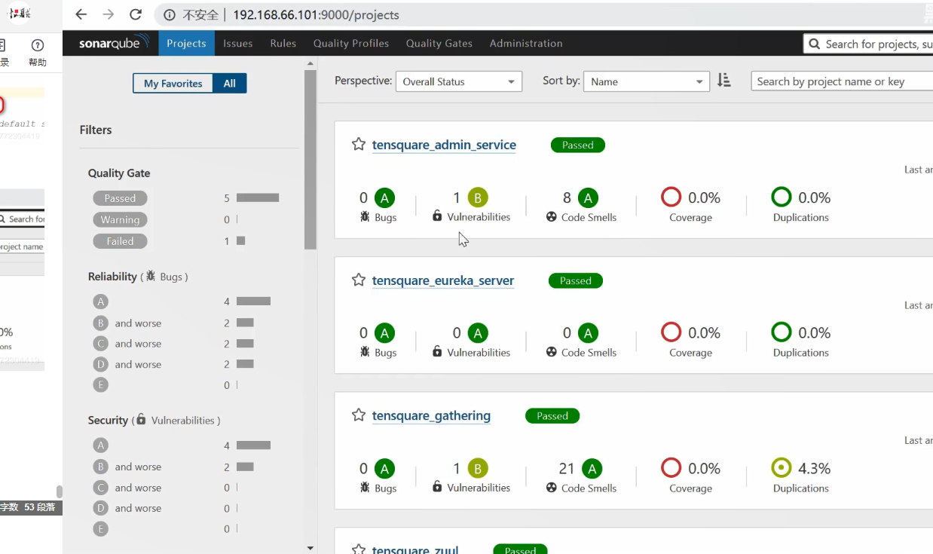The height and width of the screenshot is (554, 933).
Task: Switch to My Favorites view
Action: (173, 83)
